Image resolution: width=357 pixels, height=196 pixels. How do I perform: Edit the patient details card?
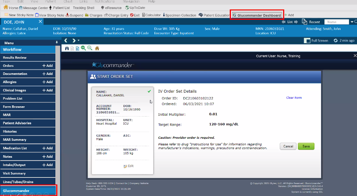pyautogui.click(x=129, y=166)
